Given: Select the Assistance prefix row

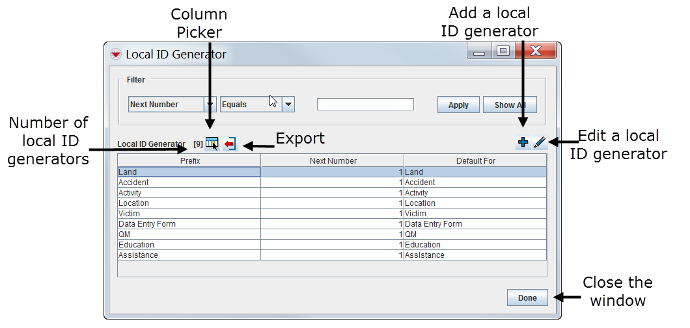Looking at the screenshot, I should (x=189, y=255).
